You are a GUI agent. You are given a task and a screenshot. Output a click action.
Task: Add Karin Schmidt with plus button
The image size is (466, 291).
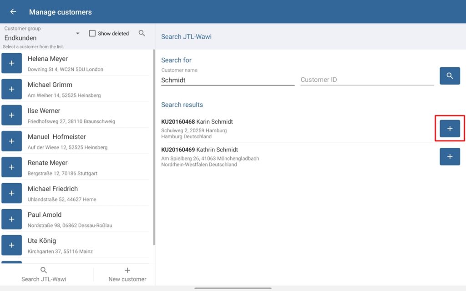point(450,129)
